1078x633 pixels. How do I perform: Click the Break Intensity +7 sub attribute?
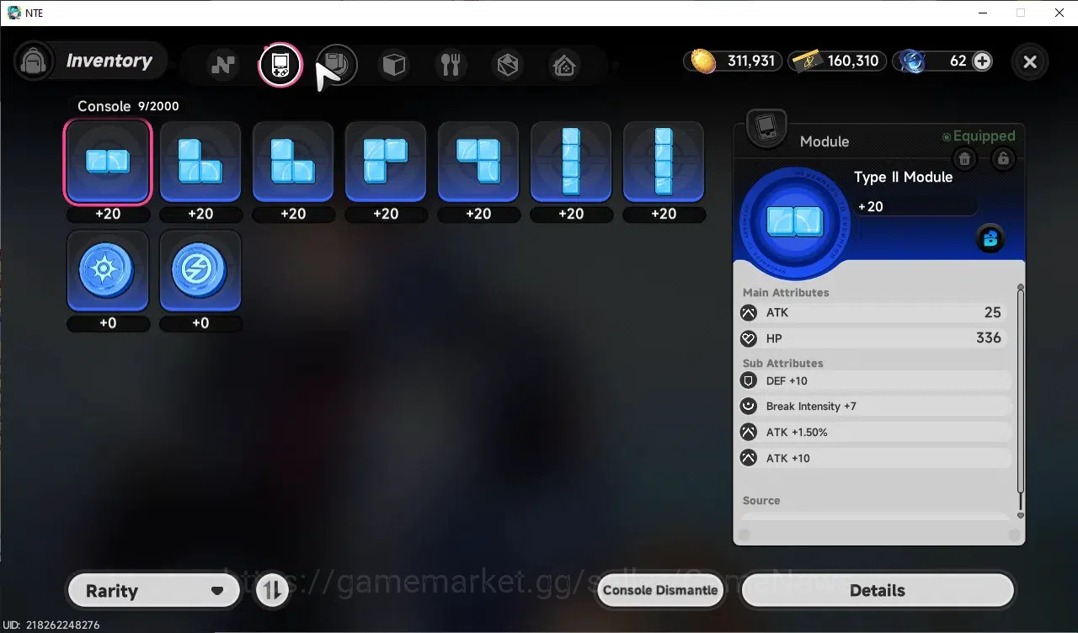[875, 407]
